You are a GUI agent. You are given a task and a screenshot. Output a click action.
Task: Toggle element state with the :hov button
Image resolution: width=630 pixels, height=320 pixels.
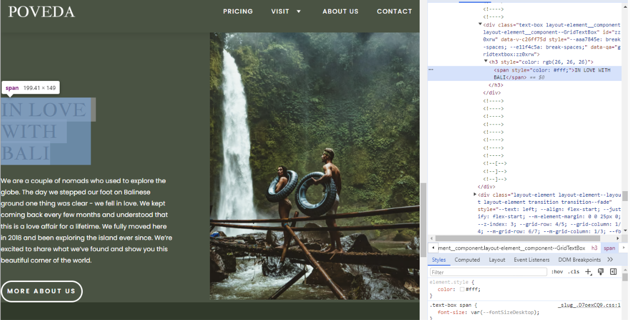[558, 272]
